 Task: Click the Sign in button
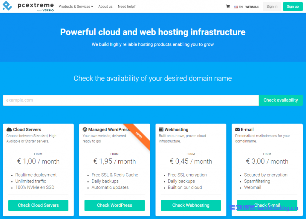pyautogui.click(x=272, y=7)
